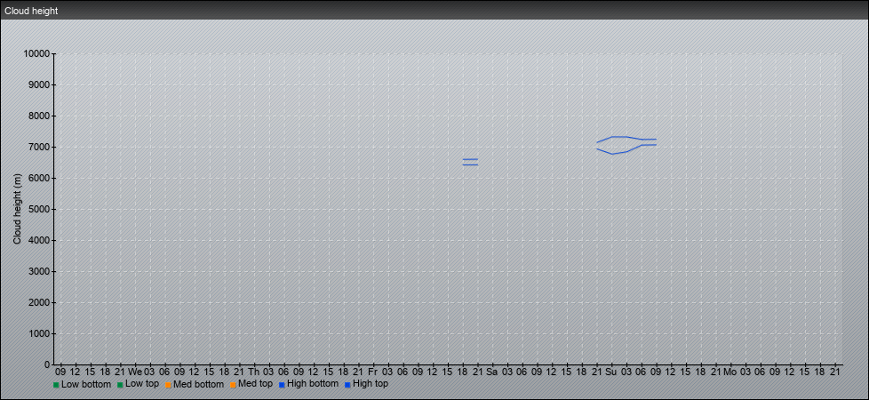Click the We day label on time axis
This screenshot has height=400, width=869.
click(x=135, y=372)
